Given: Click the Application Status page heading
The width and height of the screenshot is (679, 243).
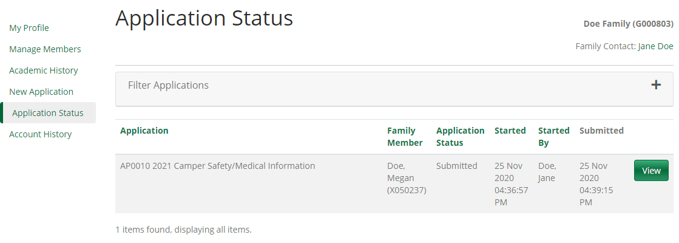Looking at the screenshot, I should [204, 18].
